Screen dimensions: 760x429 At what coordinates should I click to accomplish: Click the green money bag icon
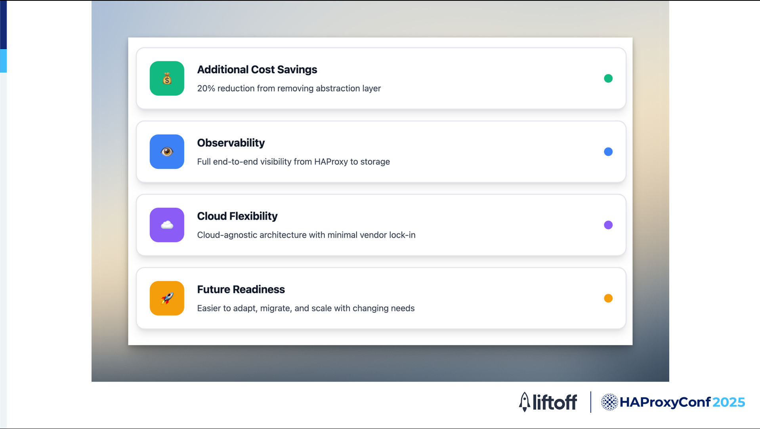click(x=167, y=78)
